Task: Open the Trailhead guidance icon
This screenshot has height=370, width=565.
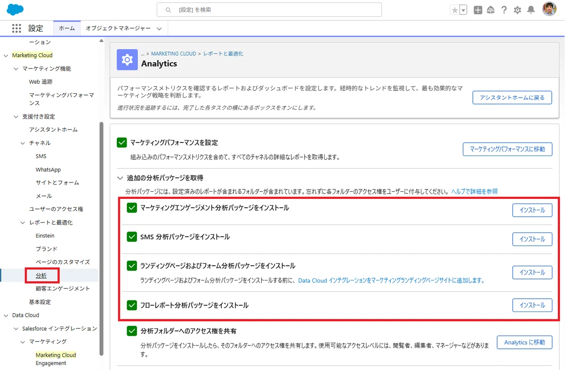Action: click(491, 10)
